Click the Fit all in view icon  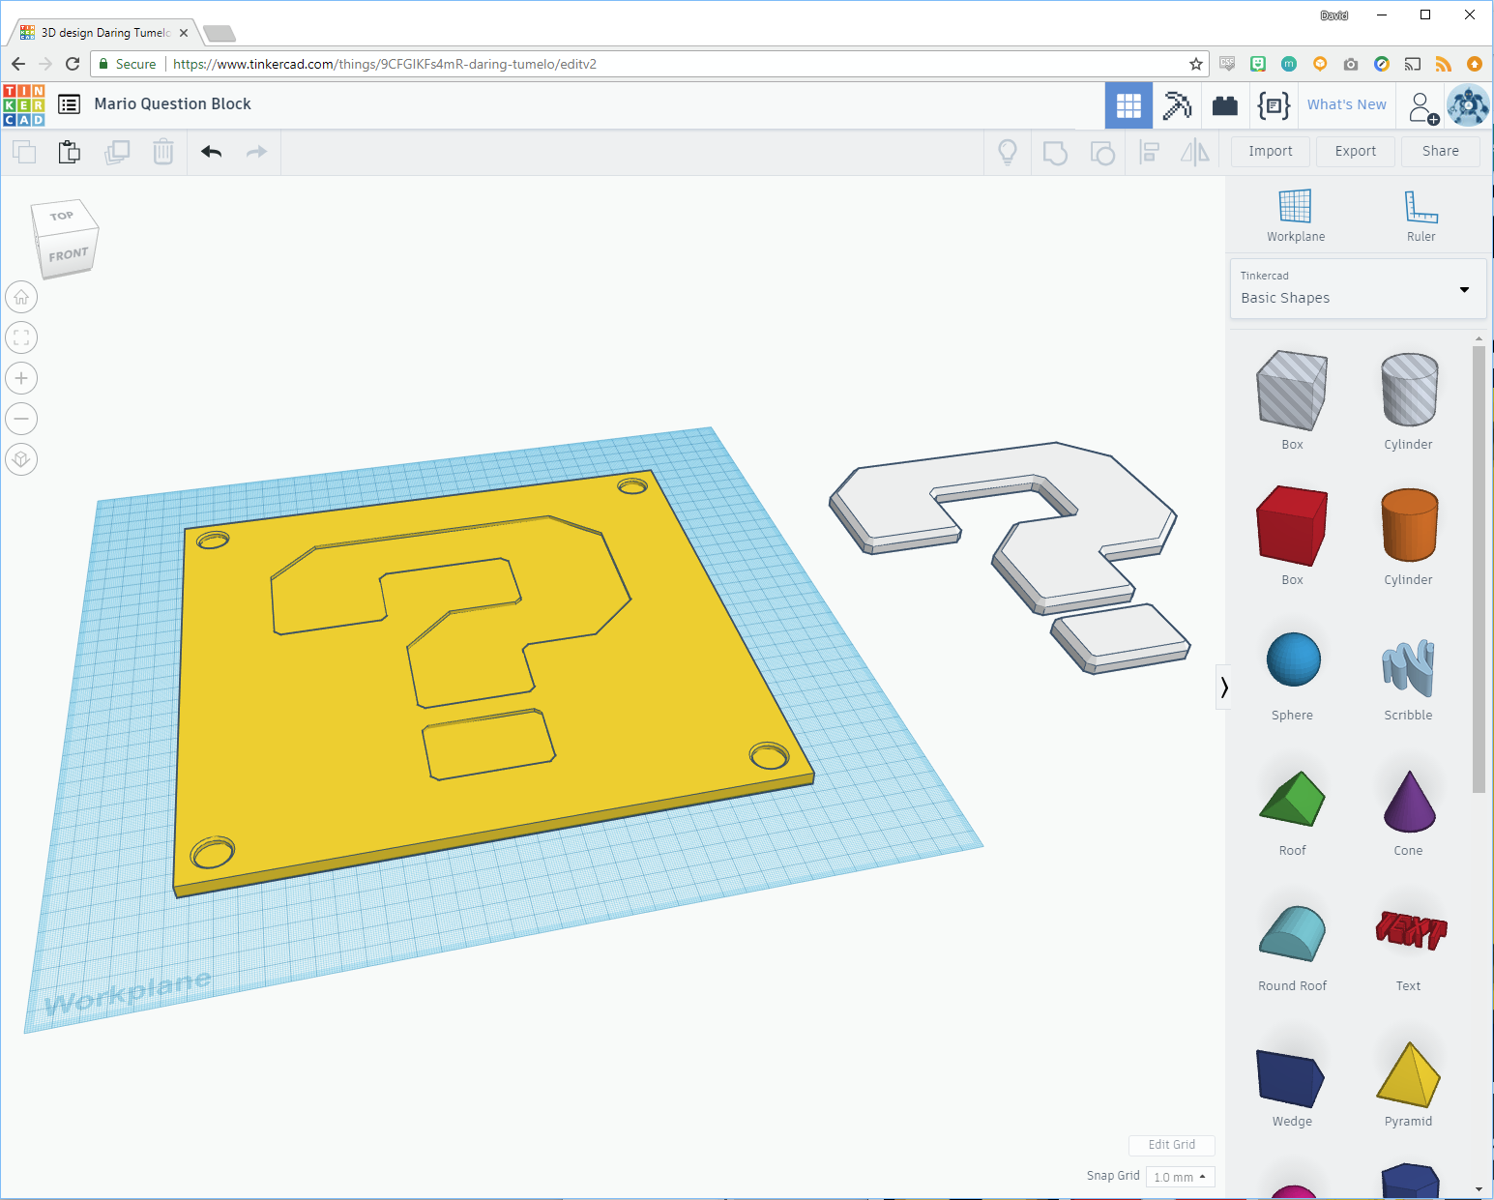click(21, 337)
